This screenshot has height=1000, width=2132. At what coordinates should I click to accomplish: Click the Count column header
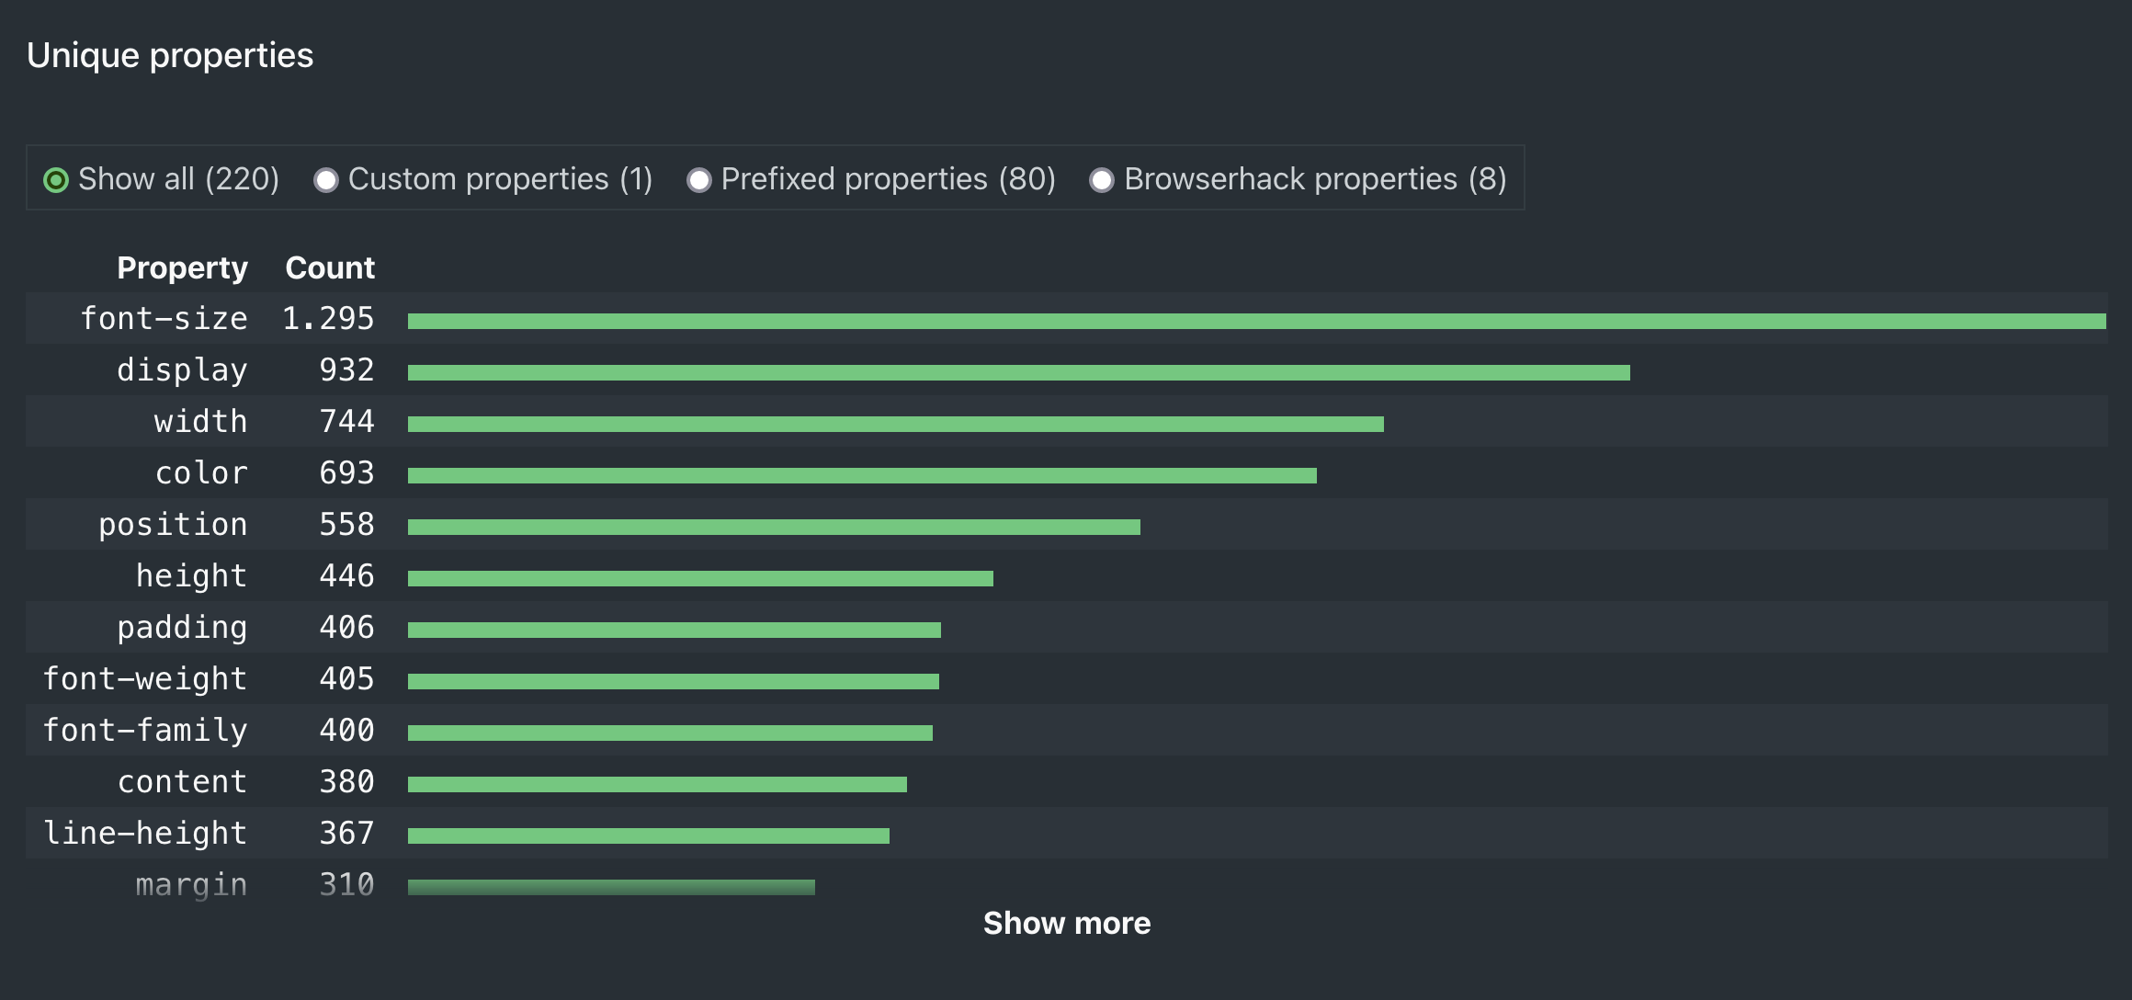(x=330, y=267)
